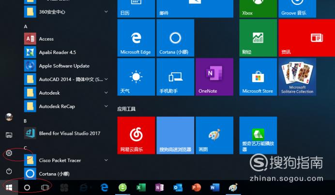
Task: Open Cortana search circle on taskbar
Action: (x=27, y=188)
